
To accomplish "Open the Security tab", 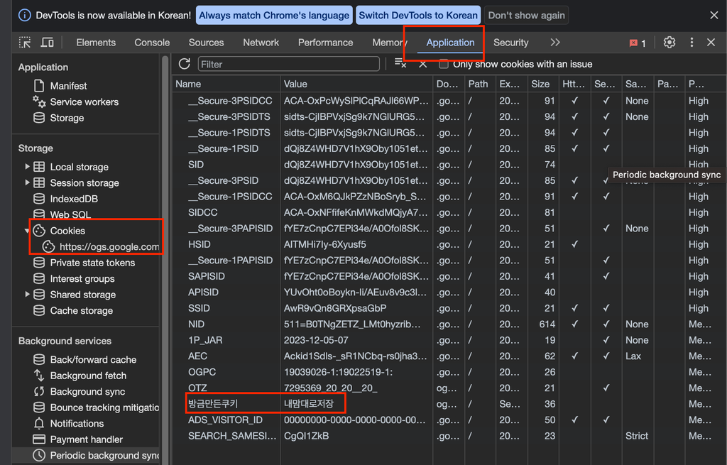I will pos(511,42).
